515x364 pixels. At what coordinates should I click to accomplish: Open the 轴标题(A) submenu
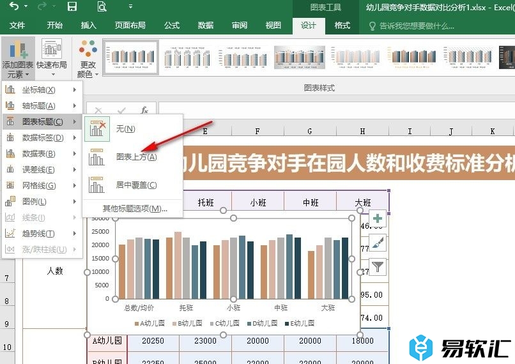(42, 106)
